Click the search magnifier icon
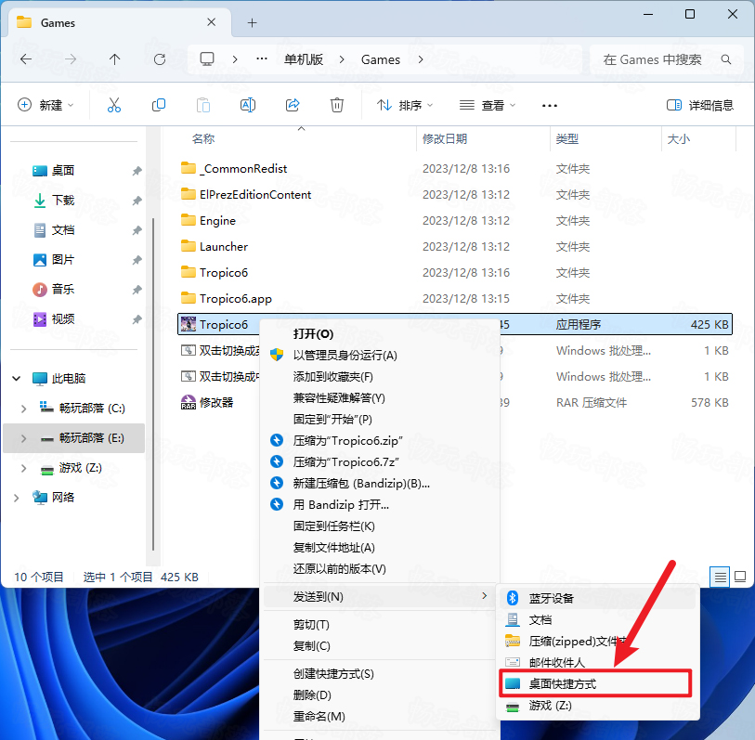This screenshot has width=755, height=740. [x=725, y=59]
